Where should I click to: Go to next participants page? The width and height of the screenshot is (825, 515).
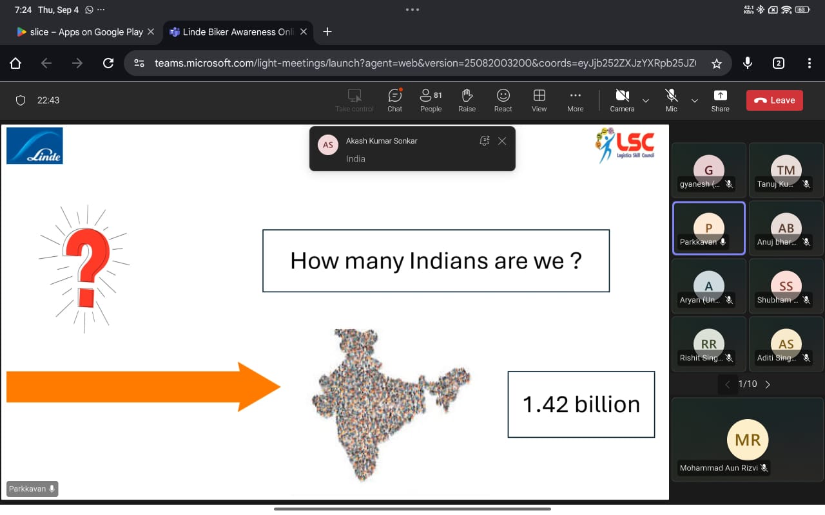tap(767, 384)
